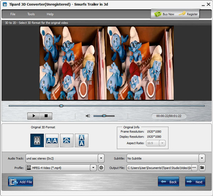Expand the Audio Track dropdown
The width and height of the screenshot is (213, 196).
tap(101, 158)
